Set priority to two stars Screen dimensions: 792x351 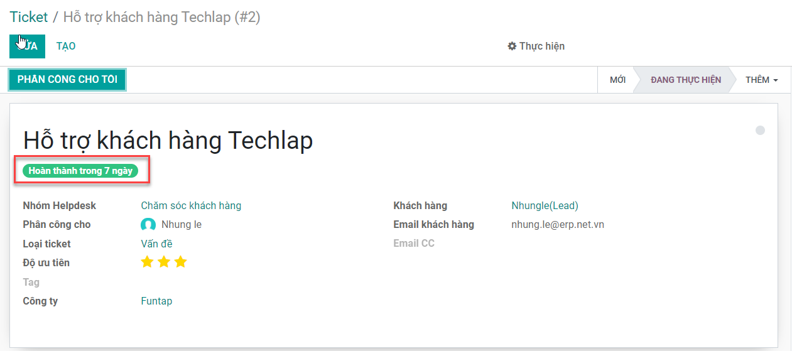point(164,262)
